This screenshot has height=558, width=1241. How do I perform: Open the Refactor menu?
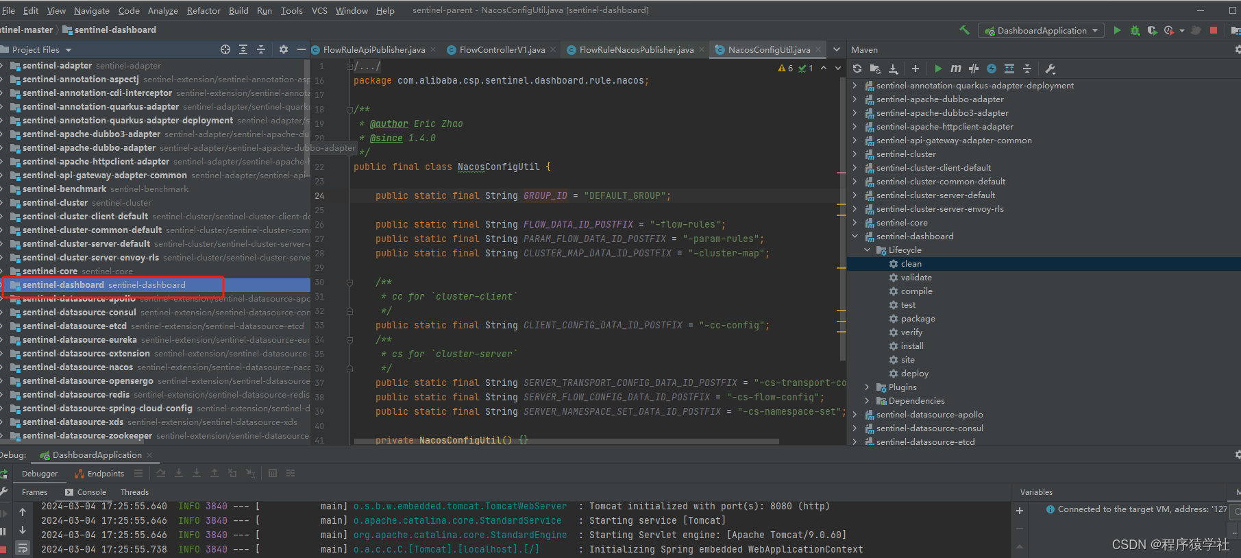pyautogui.click(x=204, y=10)
